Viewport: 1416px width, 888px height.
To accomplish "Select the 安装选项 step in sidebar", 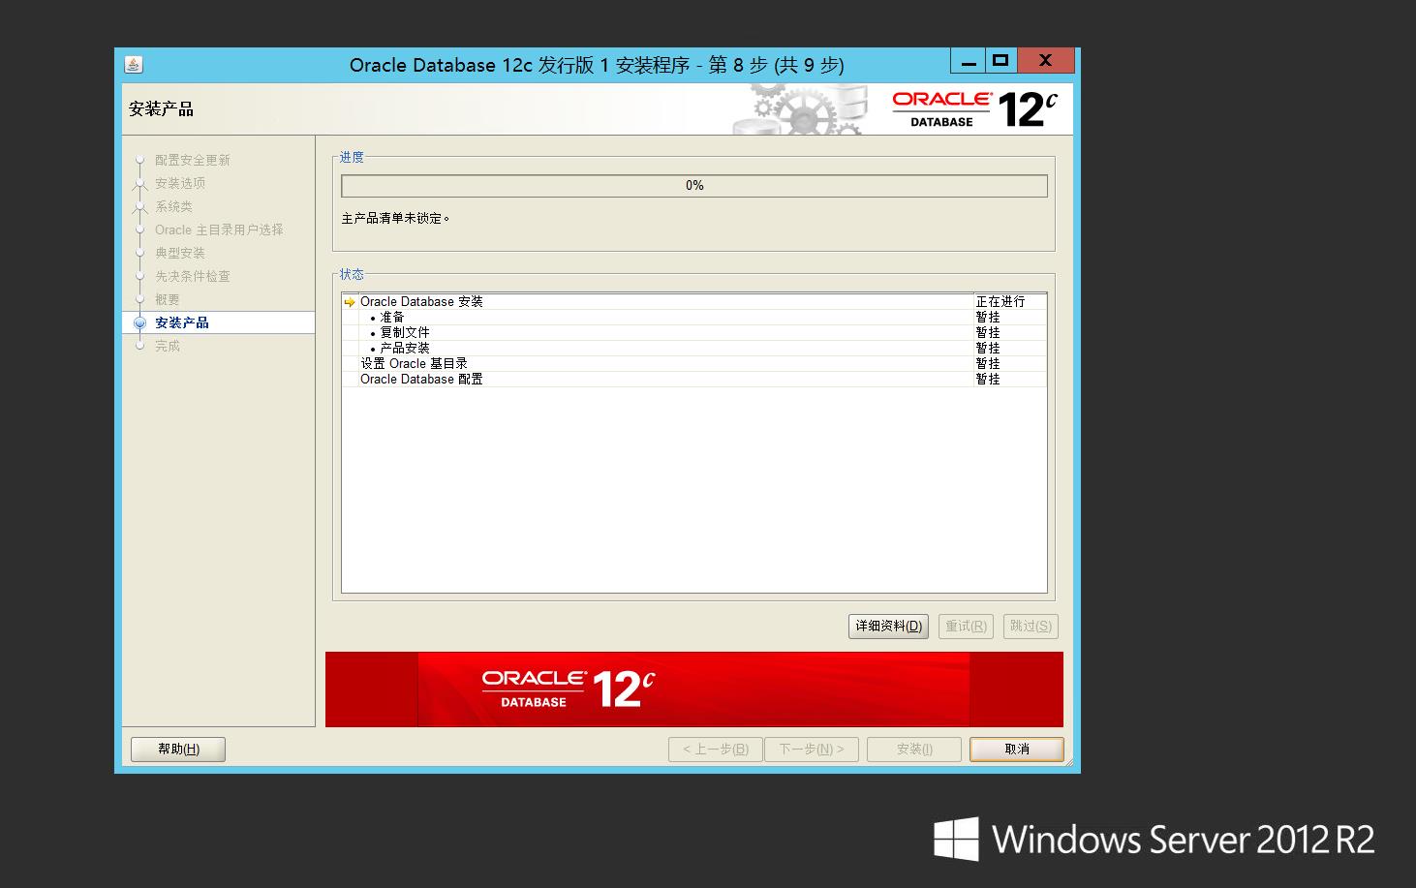I will click(x=180, y=183).
